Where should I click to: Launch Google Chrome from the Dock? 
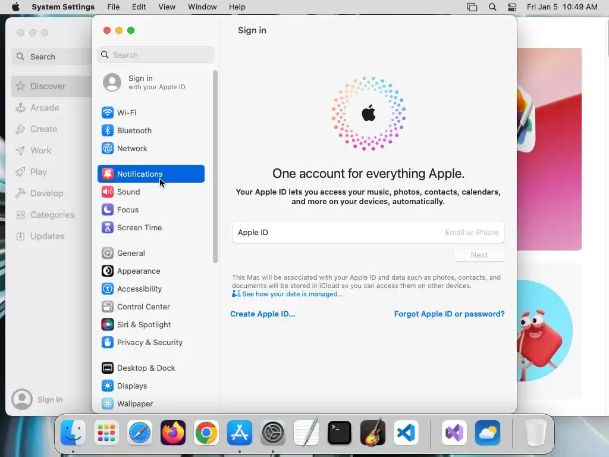tap(206, 433)
